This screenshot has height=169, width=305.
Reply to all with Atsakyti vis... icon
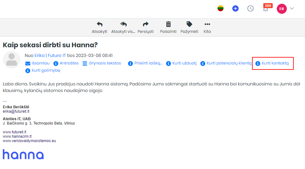pos(123,24)
